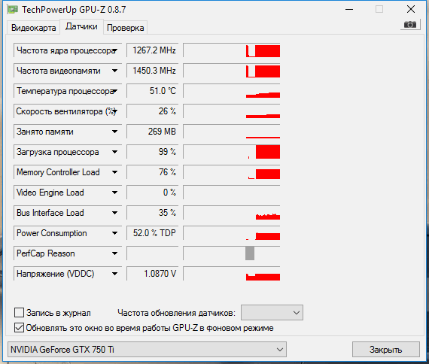Click the camera screenshot icon

point(410,25)
